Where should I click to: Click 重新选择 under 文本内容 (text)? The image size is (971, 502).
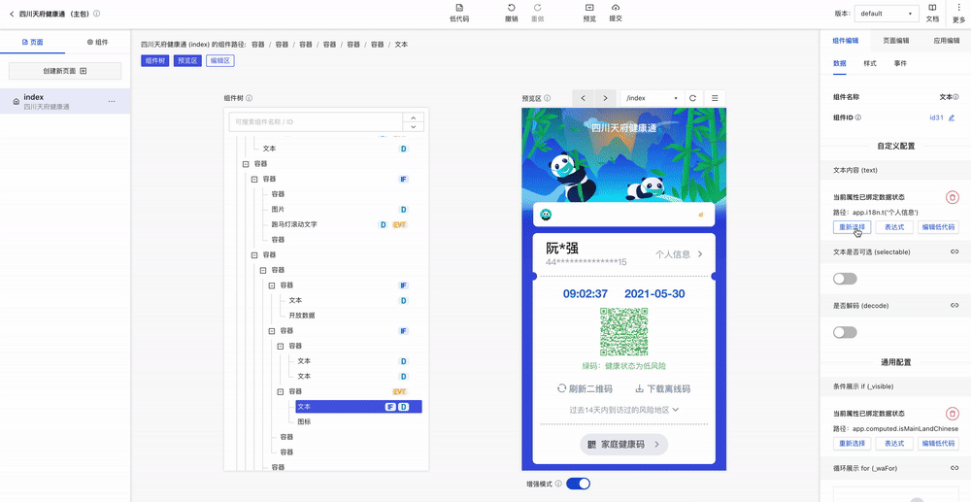point(853,227)
